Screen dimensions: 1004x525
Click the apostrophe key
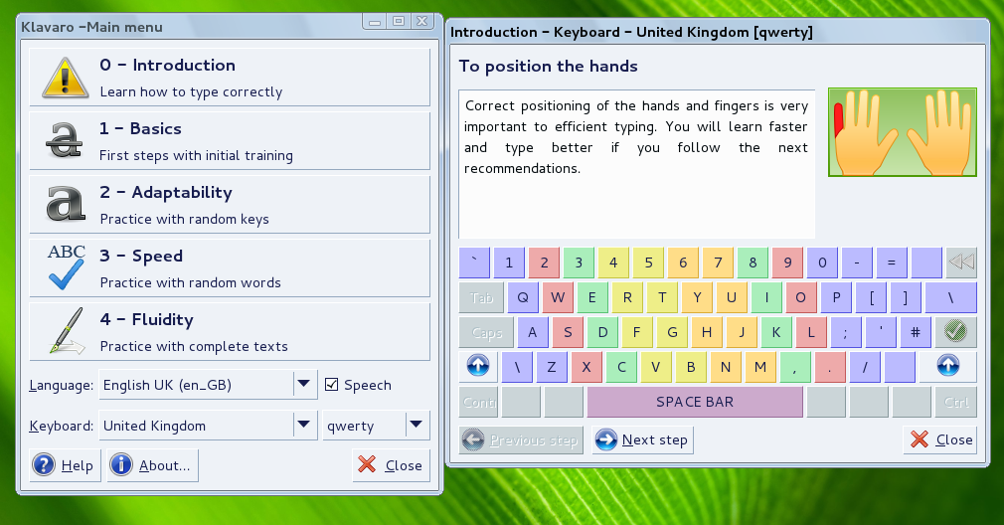click(881, 332)
